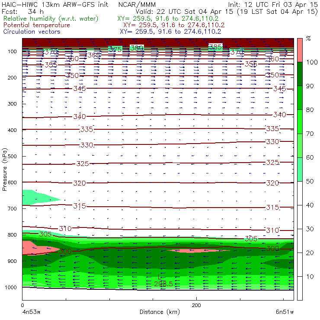The width and height of the screenshot is (320, 320).
Task: Click the "365" contour label
Action: click(x=94, y=55)
